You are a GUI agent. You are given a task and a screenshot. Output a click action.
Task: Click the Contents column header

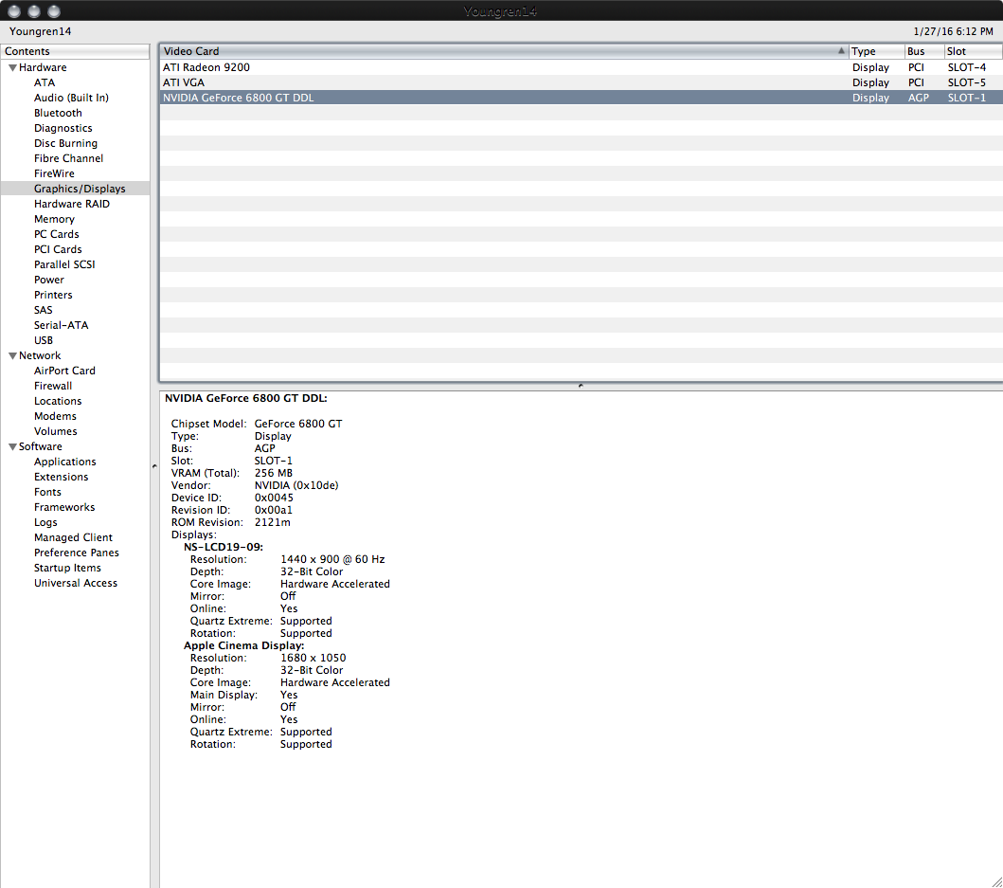(75, 51)
